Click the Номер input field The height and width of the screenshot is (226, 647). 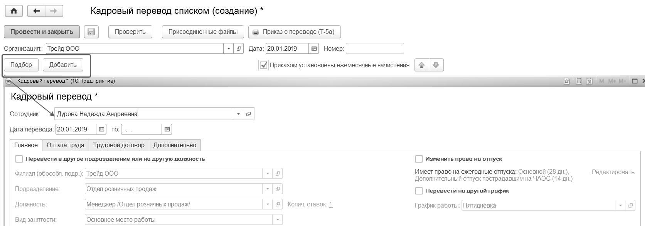coord(375,49)
